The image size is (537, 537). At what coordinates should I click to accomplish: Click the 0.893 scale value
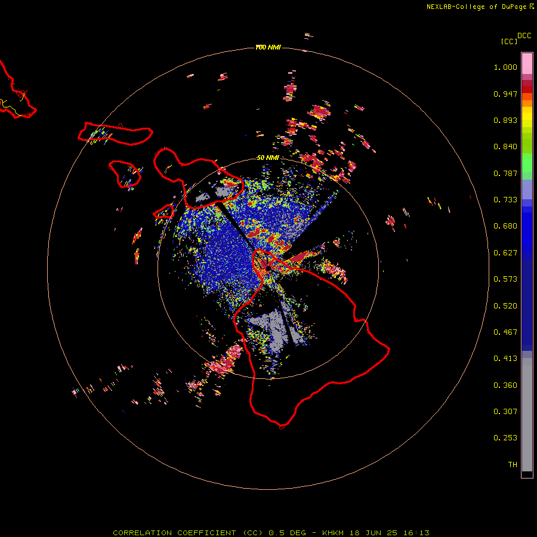[x=505, y=120]
